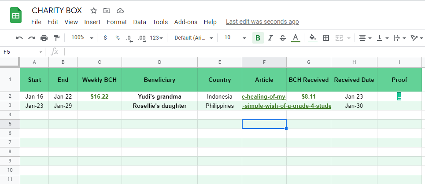Select the 'Yudi's grandma' cell
The height and width of the screenshot is (184, 425).
click(159, 96)
